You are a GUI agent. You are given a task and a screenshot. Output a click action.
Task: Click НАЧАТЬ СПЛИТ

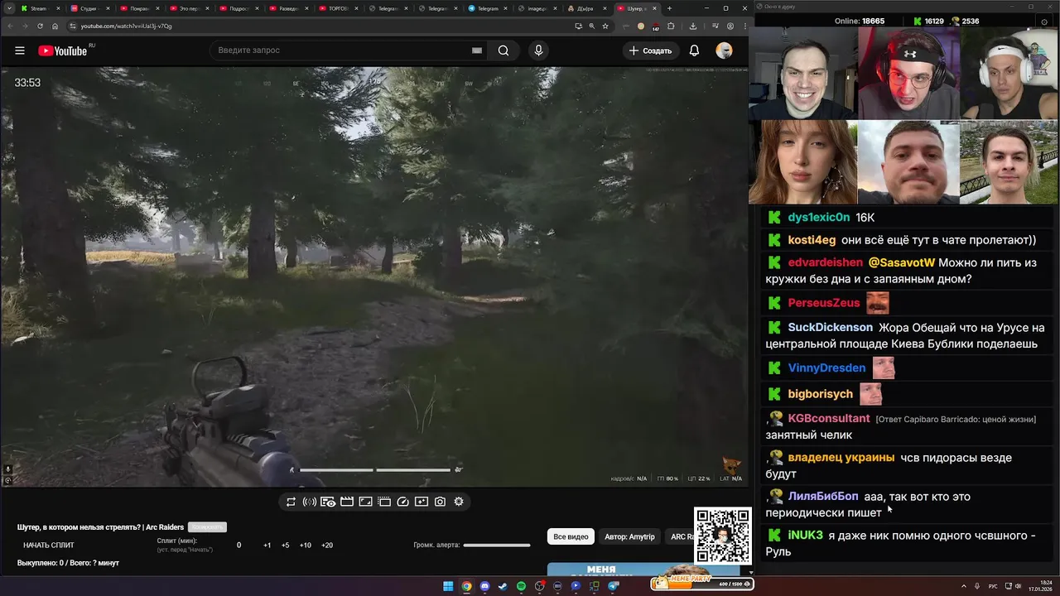click(x=49, y=546)
